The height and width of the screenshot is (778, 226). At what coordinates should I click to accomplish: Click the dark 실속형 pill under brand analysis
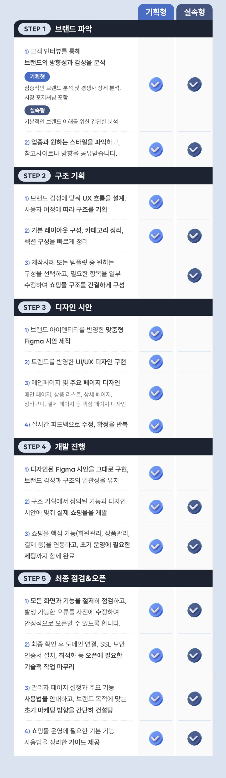coord(37,110)
